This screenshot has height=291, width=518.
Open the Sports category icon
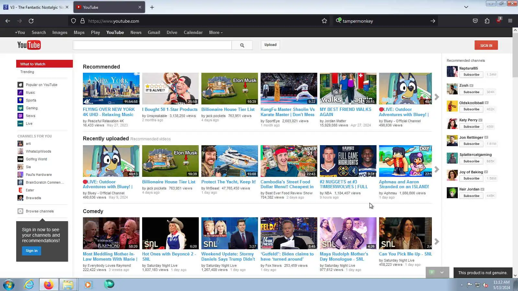click(x=20, y=100)
